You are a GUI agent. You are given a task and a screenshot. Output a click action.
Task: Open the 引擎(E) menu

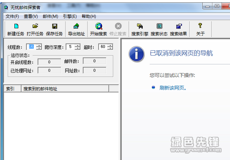point(70,16)
